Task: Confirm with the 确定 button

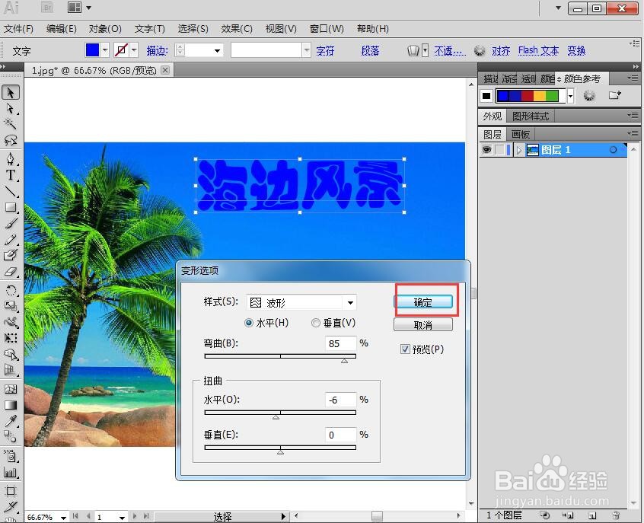Action: (x=424, y=301)
